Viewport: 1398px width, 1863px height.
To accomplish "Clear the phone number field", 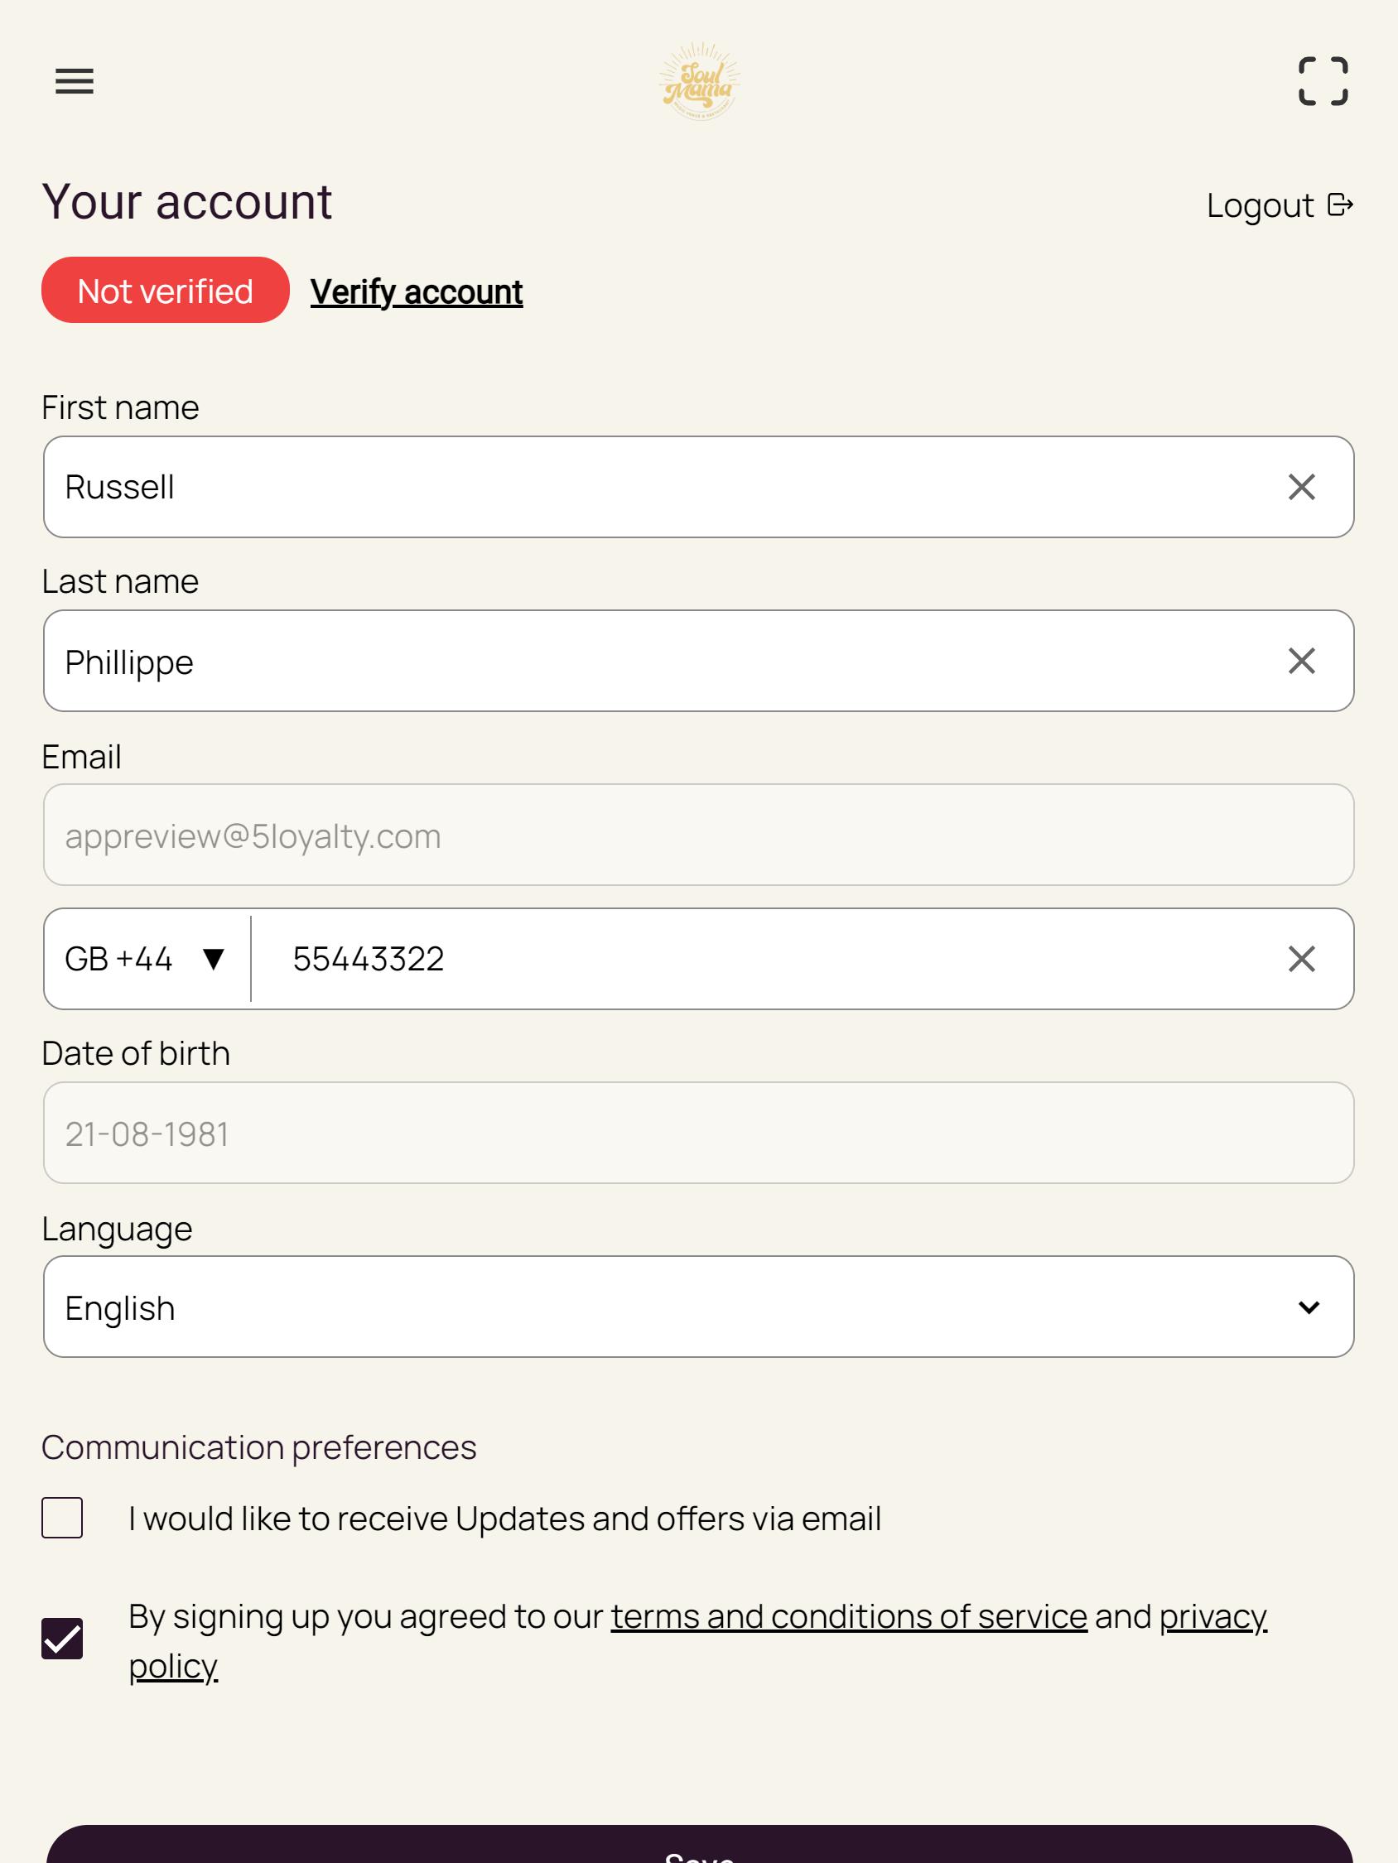I will point(1301,959).
